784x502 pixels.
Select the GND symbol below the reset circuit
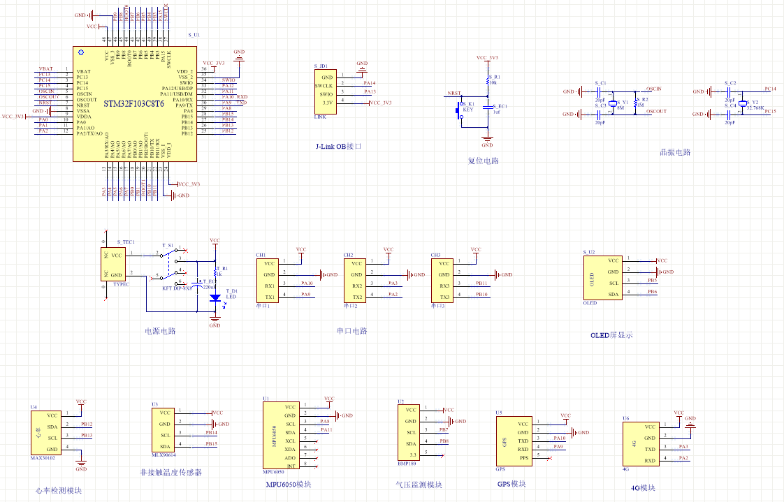pyautogui.click(x=488, y=141)
